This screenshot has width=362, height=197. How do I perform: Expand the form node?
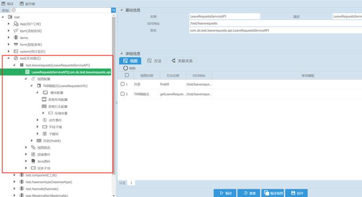tap(9, 44)
